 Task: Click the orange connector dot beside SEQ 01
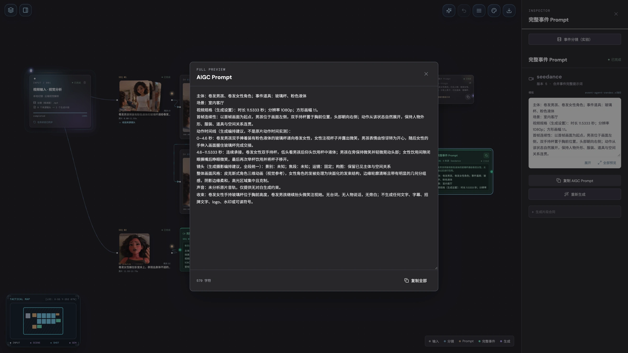[x=172, y=93]
